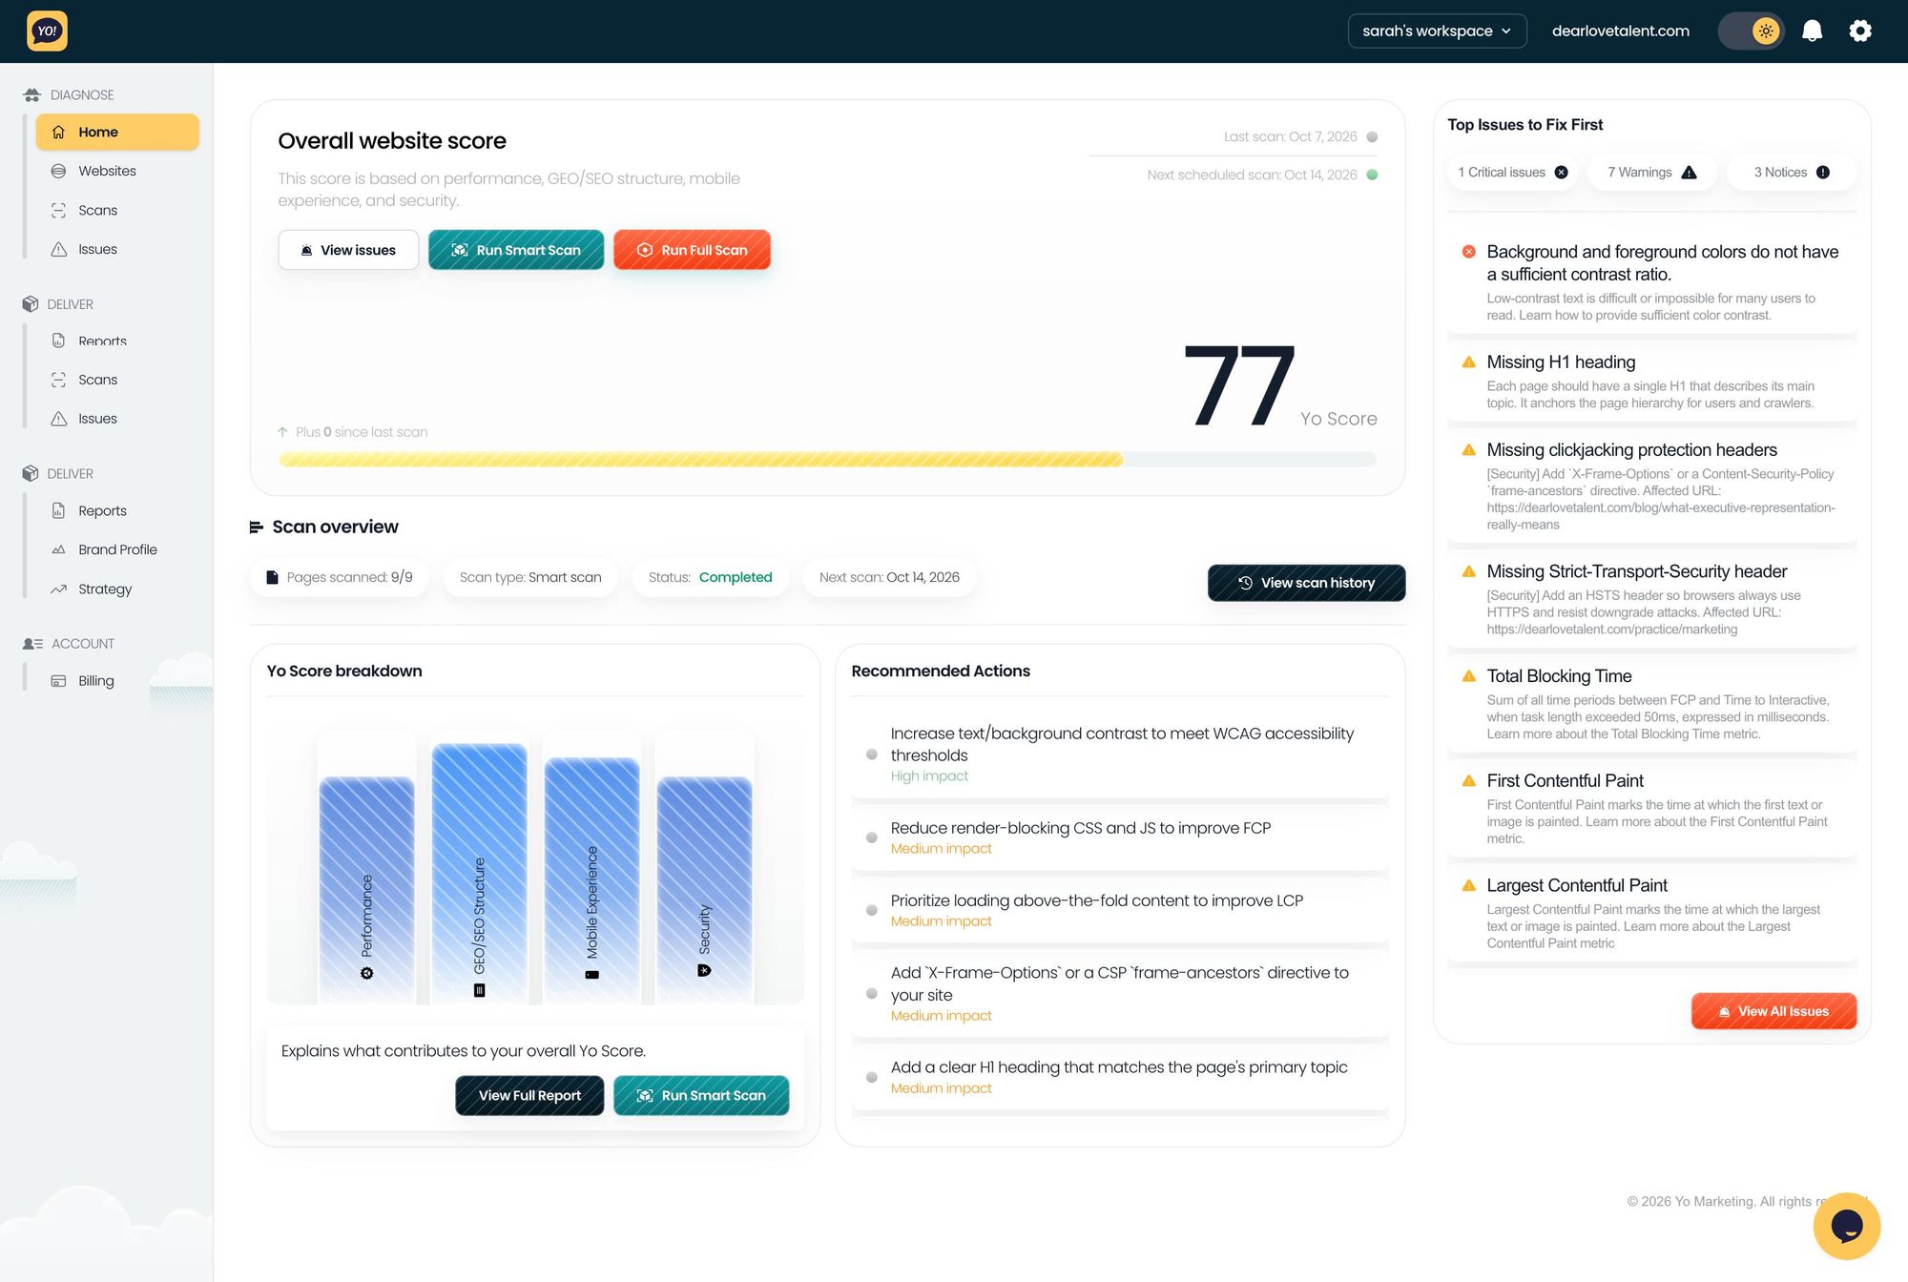Click dearlovetalent.com domain text
1908x1282 pixels.
coord(1620,31)
